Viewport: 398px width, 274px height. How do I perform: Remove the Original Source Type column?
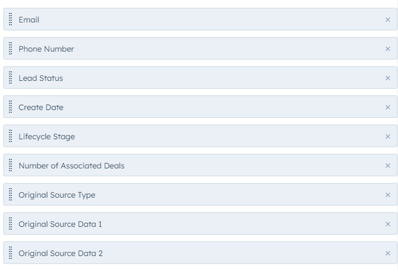pyautogui.click(x=388, y=195)
